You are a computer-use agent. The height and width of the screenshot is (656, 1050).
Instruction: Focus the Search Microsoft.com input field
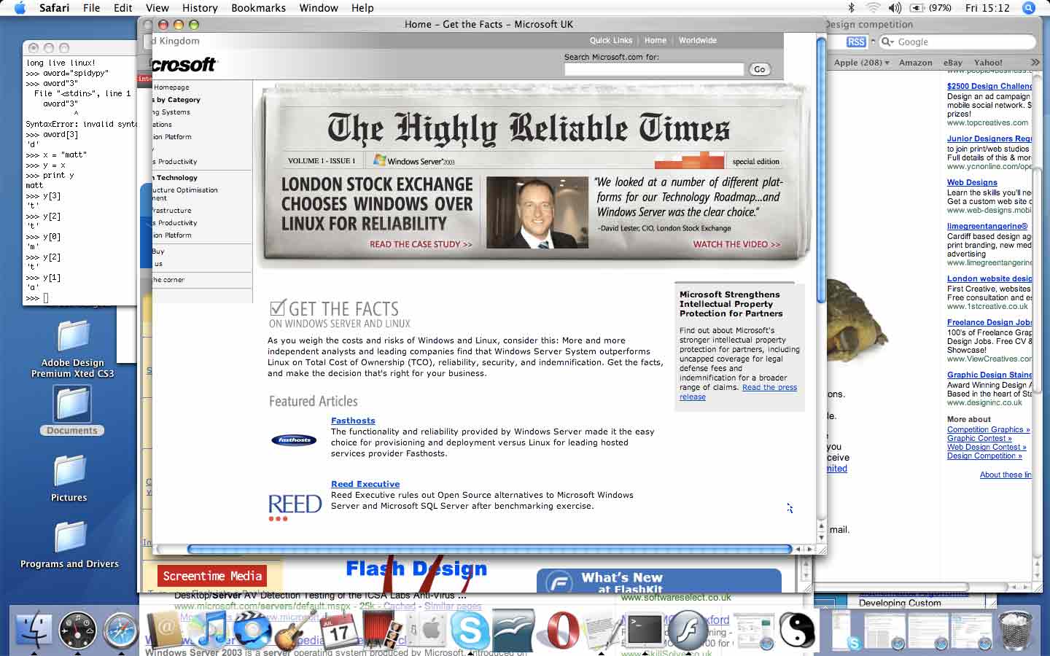654,69
